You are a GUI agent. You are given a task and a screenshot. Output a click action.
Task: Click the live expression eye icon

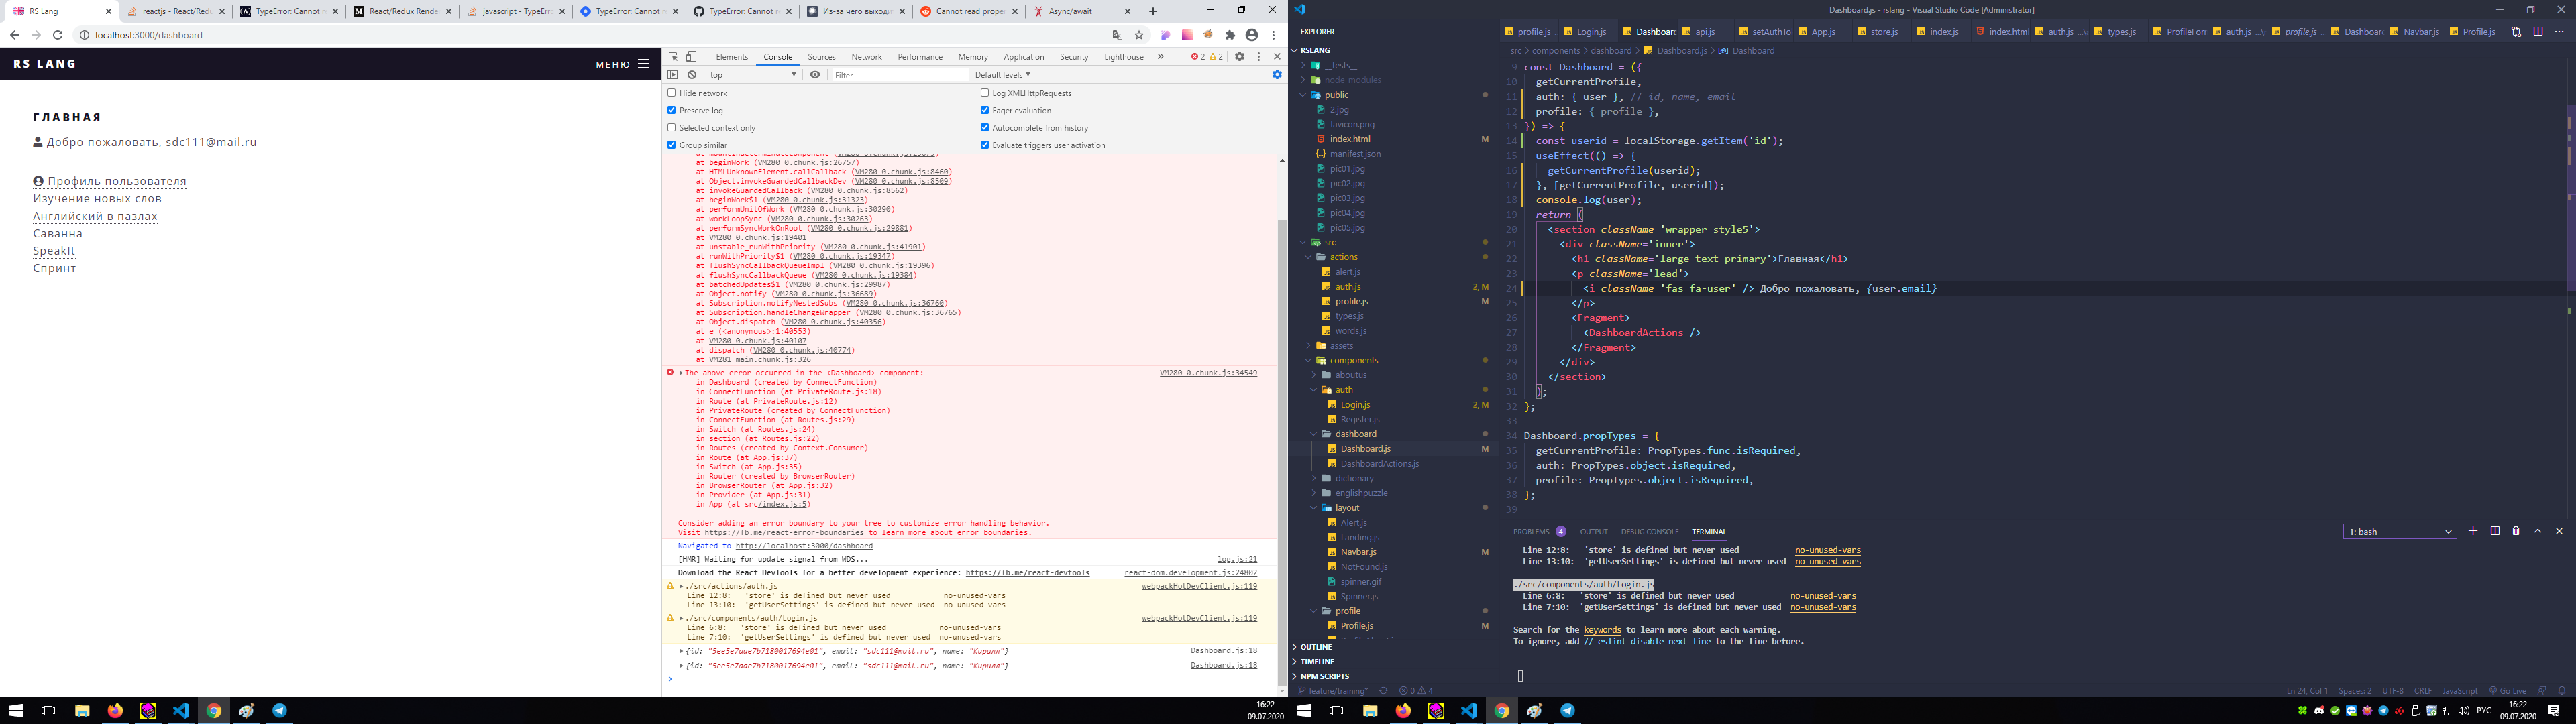pos(815,75)
